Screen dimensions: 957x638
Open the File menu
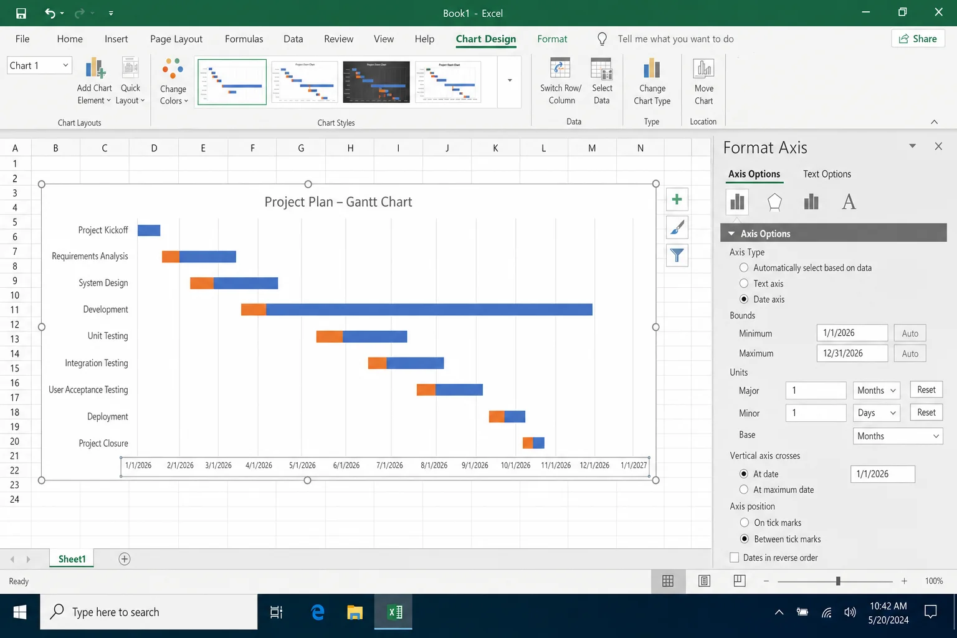coord(22,39)
